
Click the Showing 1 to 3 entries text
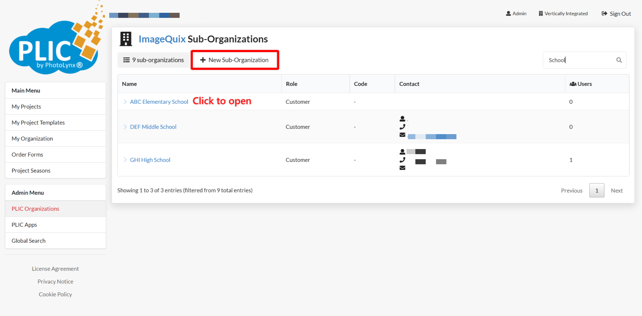pos(185,190)
